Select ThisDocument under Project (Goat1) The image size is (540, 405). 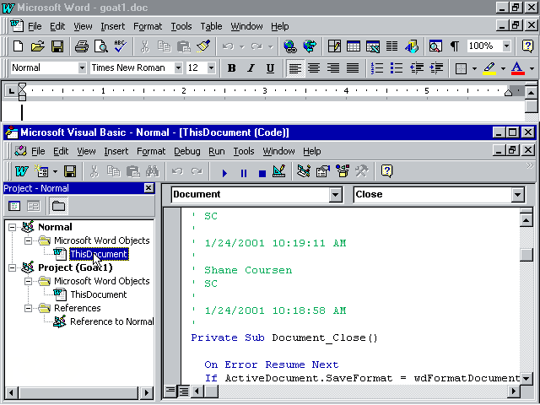tap(99, 294)
